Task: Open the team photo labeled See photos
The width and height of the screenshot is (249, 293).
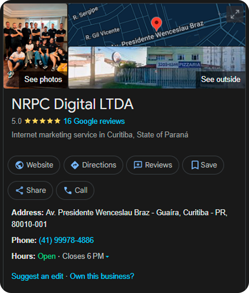Action: (35, 46)
